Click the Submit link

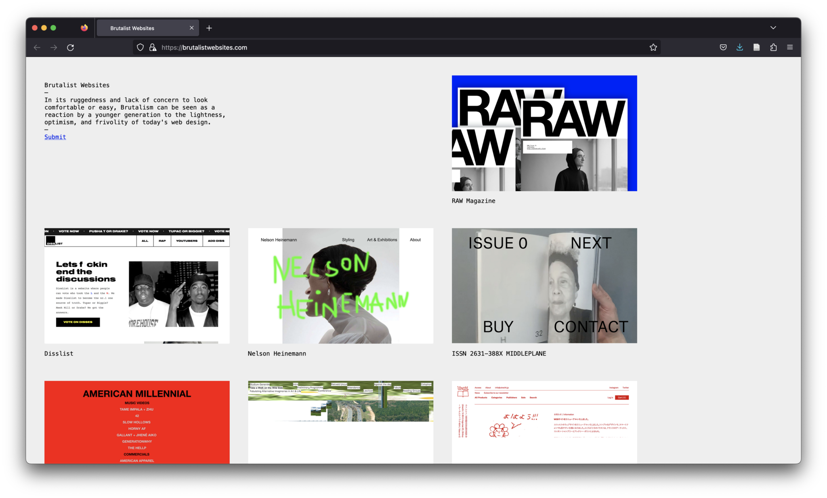pyautogui.click(x=55, y=137)
